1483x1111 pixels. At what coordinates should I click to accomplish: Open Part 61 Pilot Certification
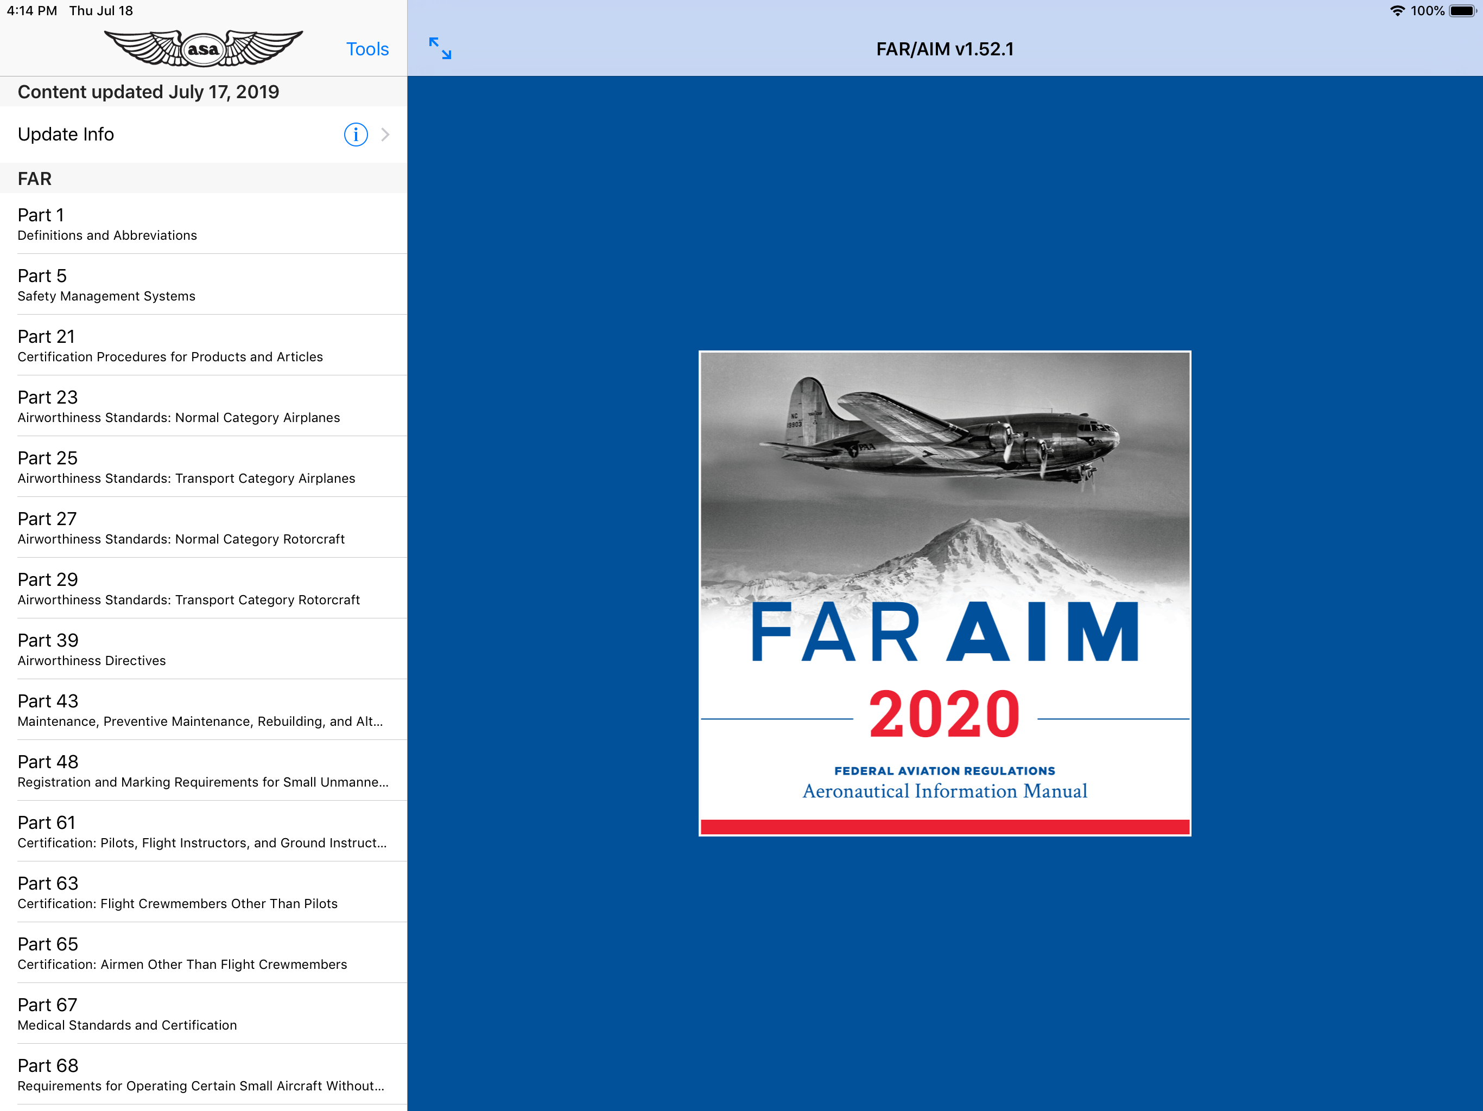203,832
